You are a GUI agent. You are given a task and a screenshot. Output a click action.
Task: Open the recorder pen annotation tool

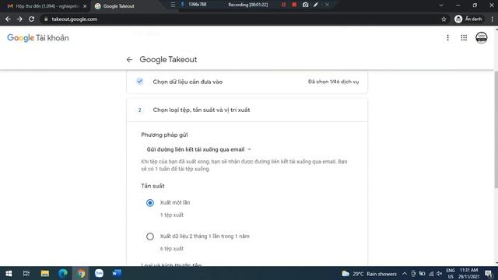[316, 5]
